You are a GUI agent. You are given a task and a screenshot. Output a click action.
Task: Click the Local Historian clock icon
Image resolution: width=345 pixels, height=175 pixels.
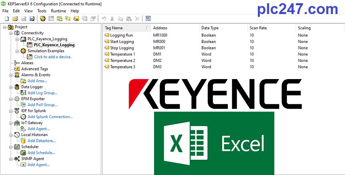pyautogui.click(x=17, y=135)
